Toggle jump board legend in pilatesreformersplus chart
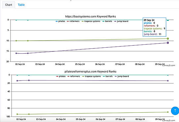The width and height of the screenshot is (179, 122). coord(122,76)
